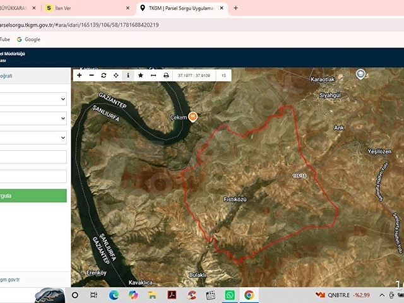Click parcel label 106/58 on map

[300, 175]
